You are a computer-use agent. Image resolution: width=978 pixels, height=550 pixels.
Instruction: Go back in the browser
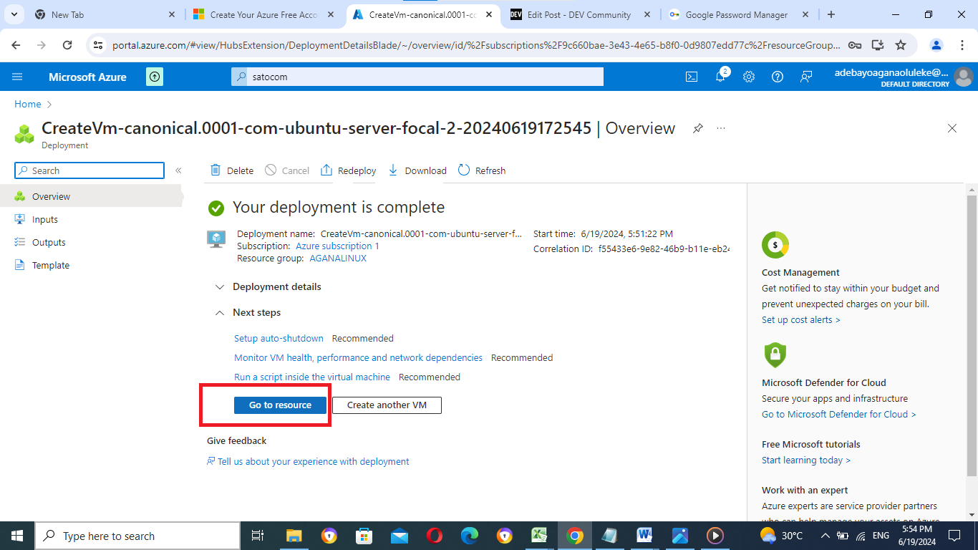[x=16, y=45]
